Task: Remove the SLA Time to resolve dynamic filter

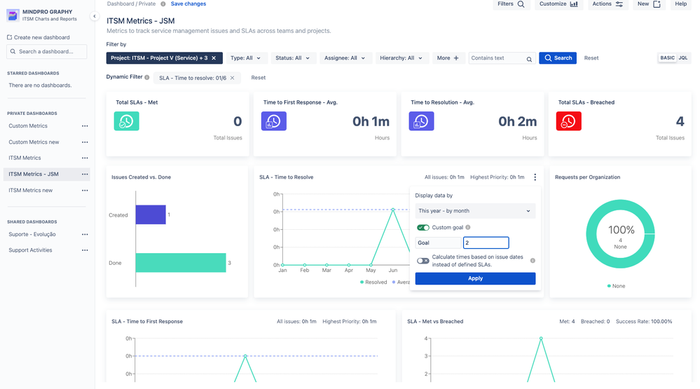Action: click(232, 78)
